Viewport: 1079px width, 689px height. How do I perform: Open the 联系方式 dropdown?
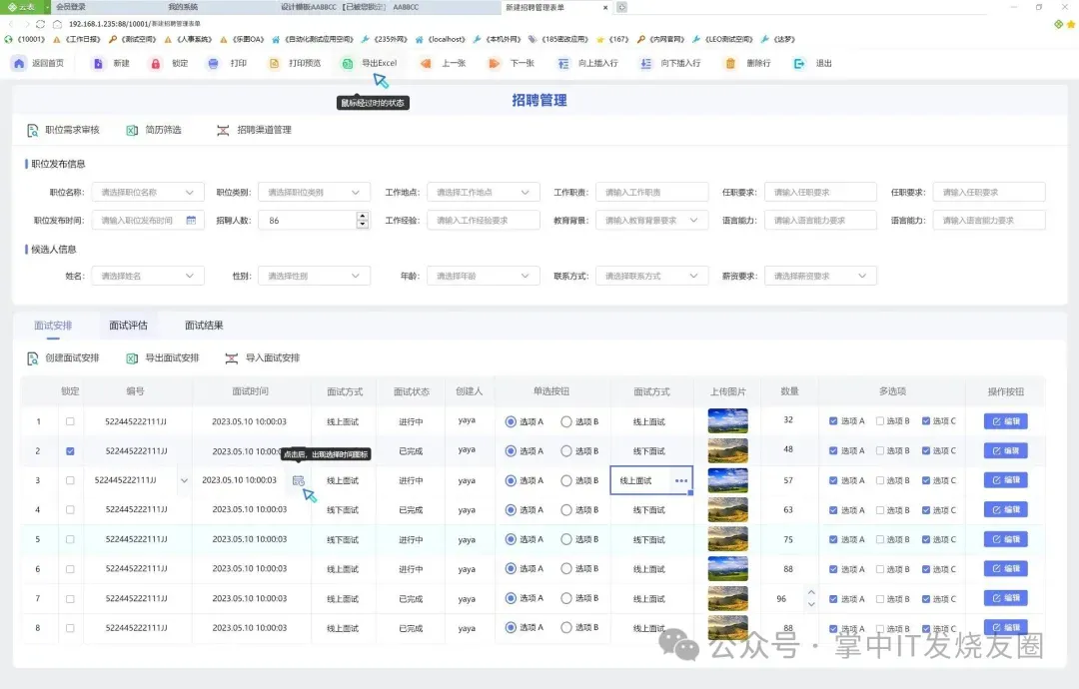tap(651, 276)
